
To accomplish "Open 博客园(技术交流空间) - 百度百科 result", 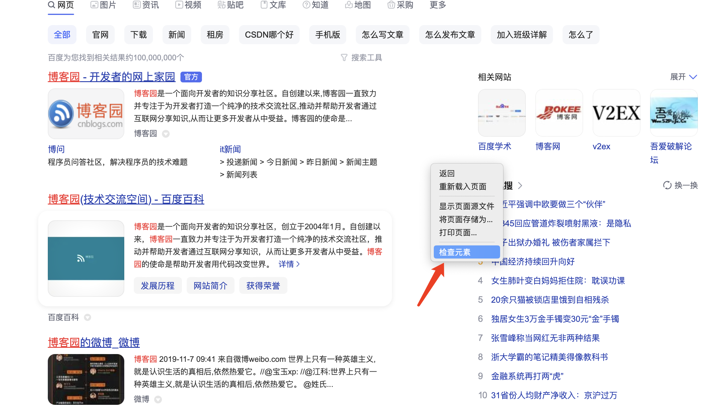I will (126, 199).
